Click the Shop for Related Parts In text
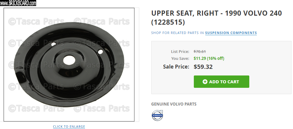 [178, 33]
